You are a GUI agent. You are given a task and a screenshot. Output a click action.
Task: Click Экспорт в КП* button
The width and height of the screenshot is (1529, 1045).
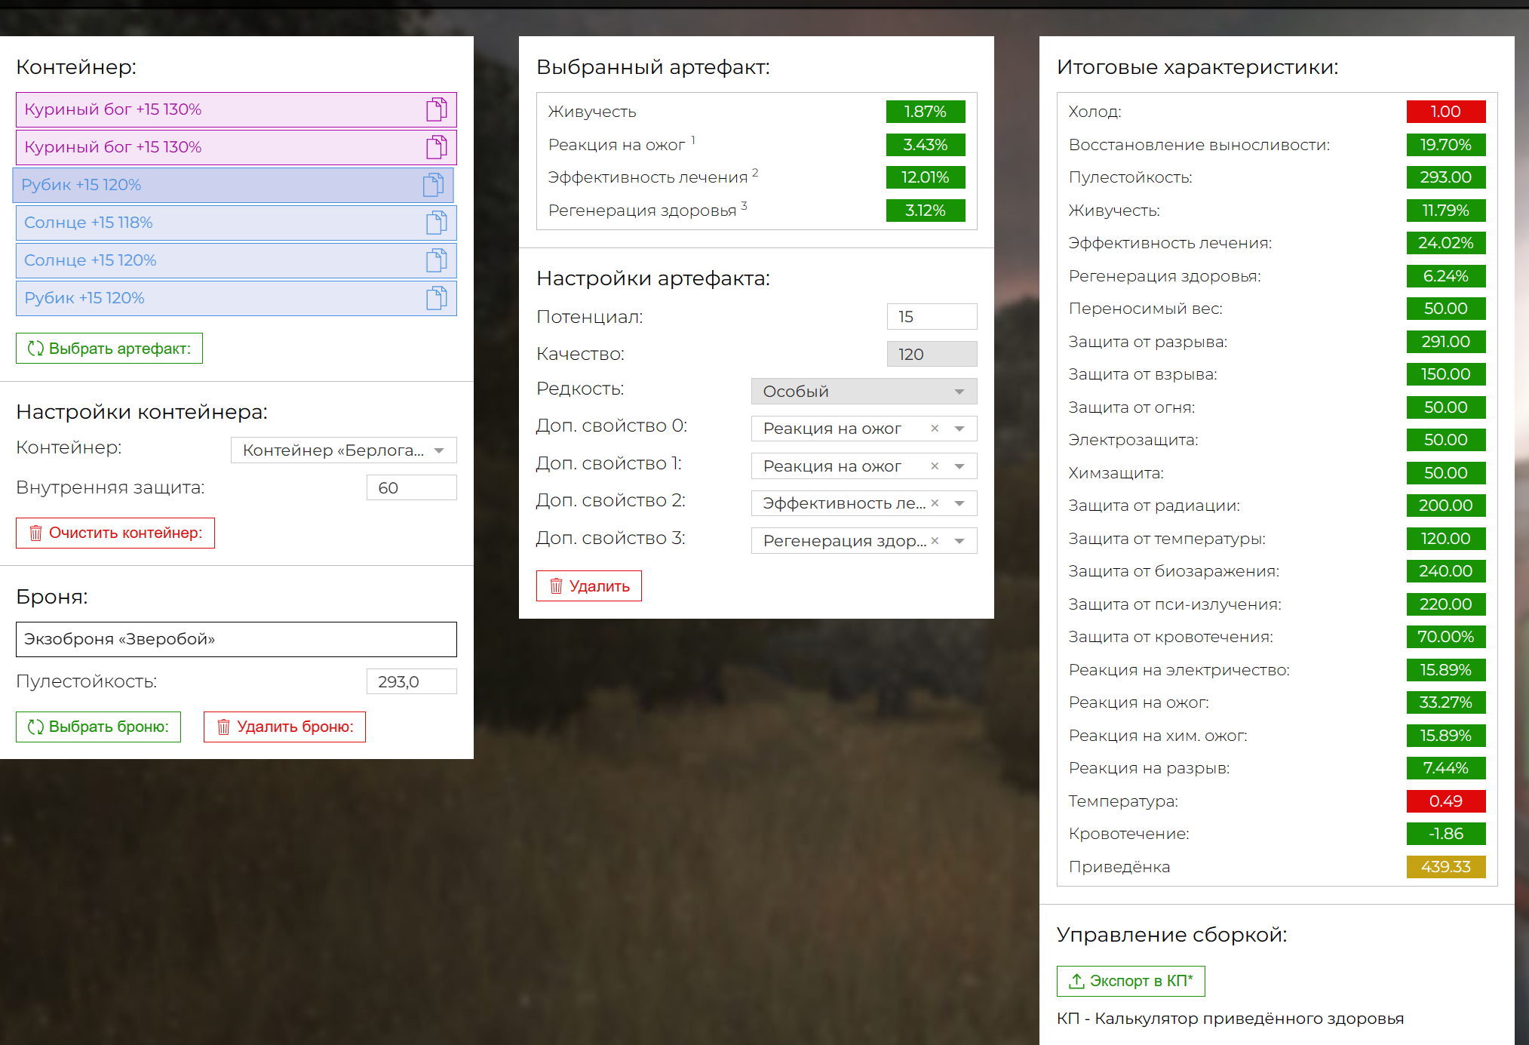pyautogui.click(x=1131, y=981)
